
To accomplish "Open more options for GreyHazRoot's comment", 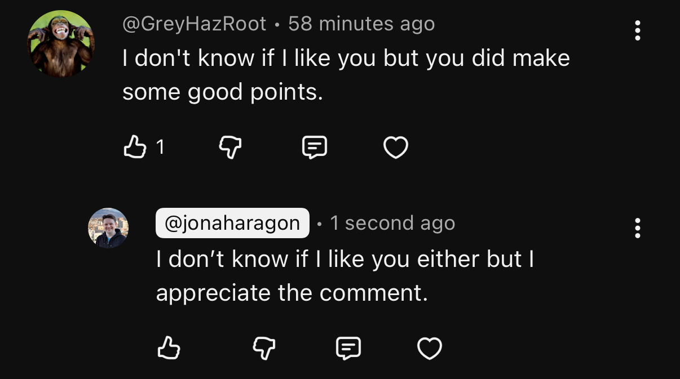I will tap(637, 30).
